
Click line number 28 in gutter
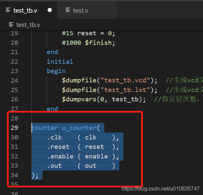point(15,119)
